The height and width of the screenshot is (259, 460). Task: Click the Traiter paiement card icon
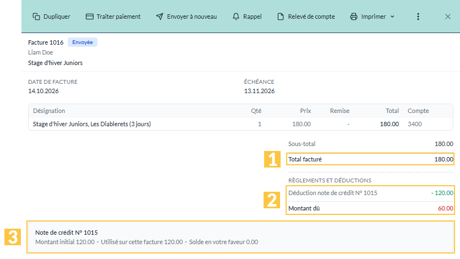coord(90,17)
